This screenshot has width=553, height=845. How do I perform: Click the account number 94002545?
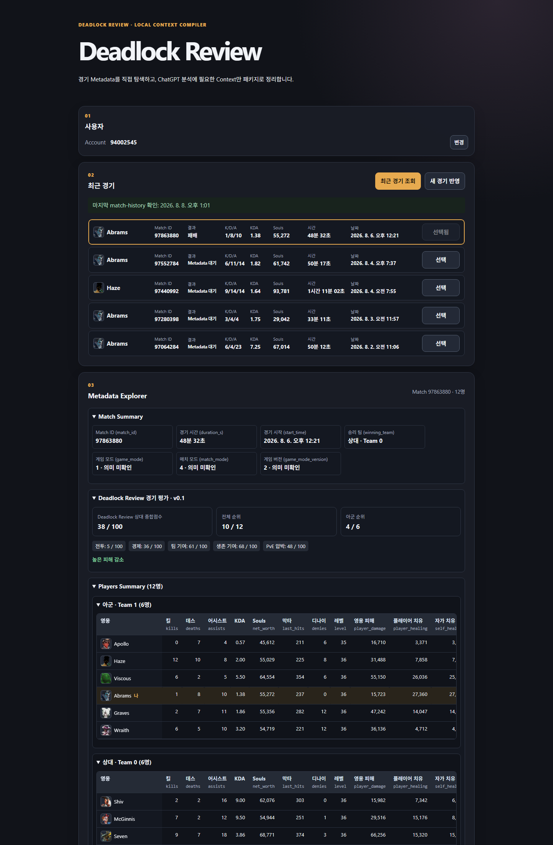(124, 142)
